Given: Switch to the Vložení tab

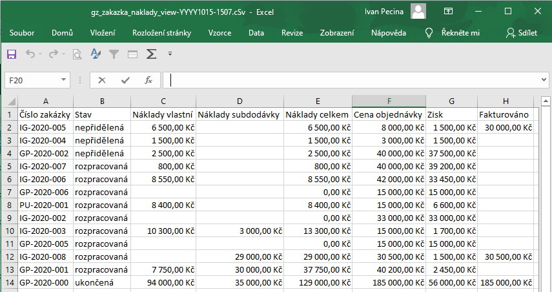Looking at the screenshot, I should click(103, 33).
